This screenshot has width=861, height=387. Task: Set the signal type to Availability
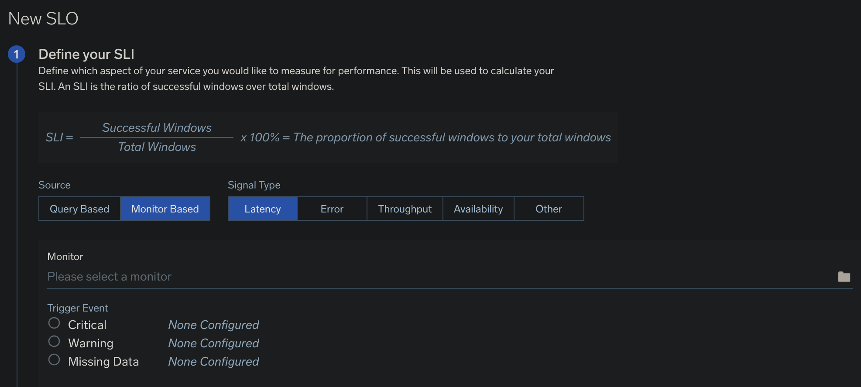(478, 209)
